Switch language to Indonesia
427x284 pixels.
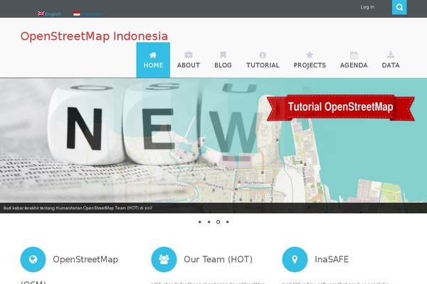click(x=92, y=14)
